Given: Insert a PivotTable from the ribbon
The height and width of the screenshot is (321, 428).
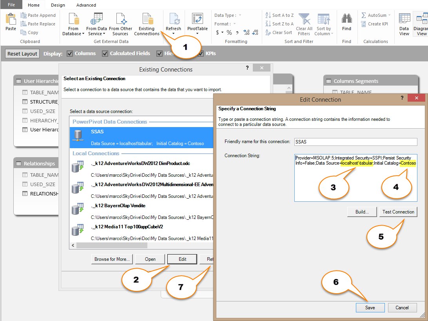Looking at the screenshot, I should tap(197, 20).
